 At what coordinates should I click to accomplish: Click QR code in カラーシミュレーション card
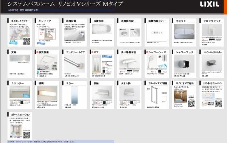pos(27,135)
